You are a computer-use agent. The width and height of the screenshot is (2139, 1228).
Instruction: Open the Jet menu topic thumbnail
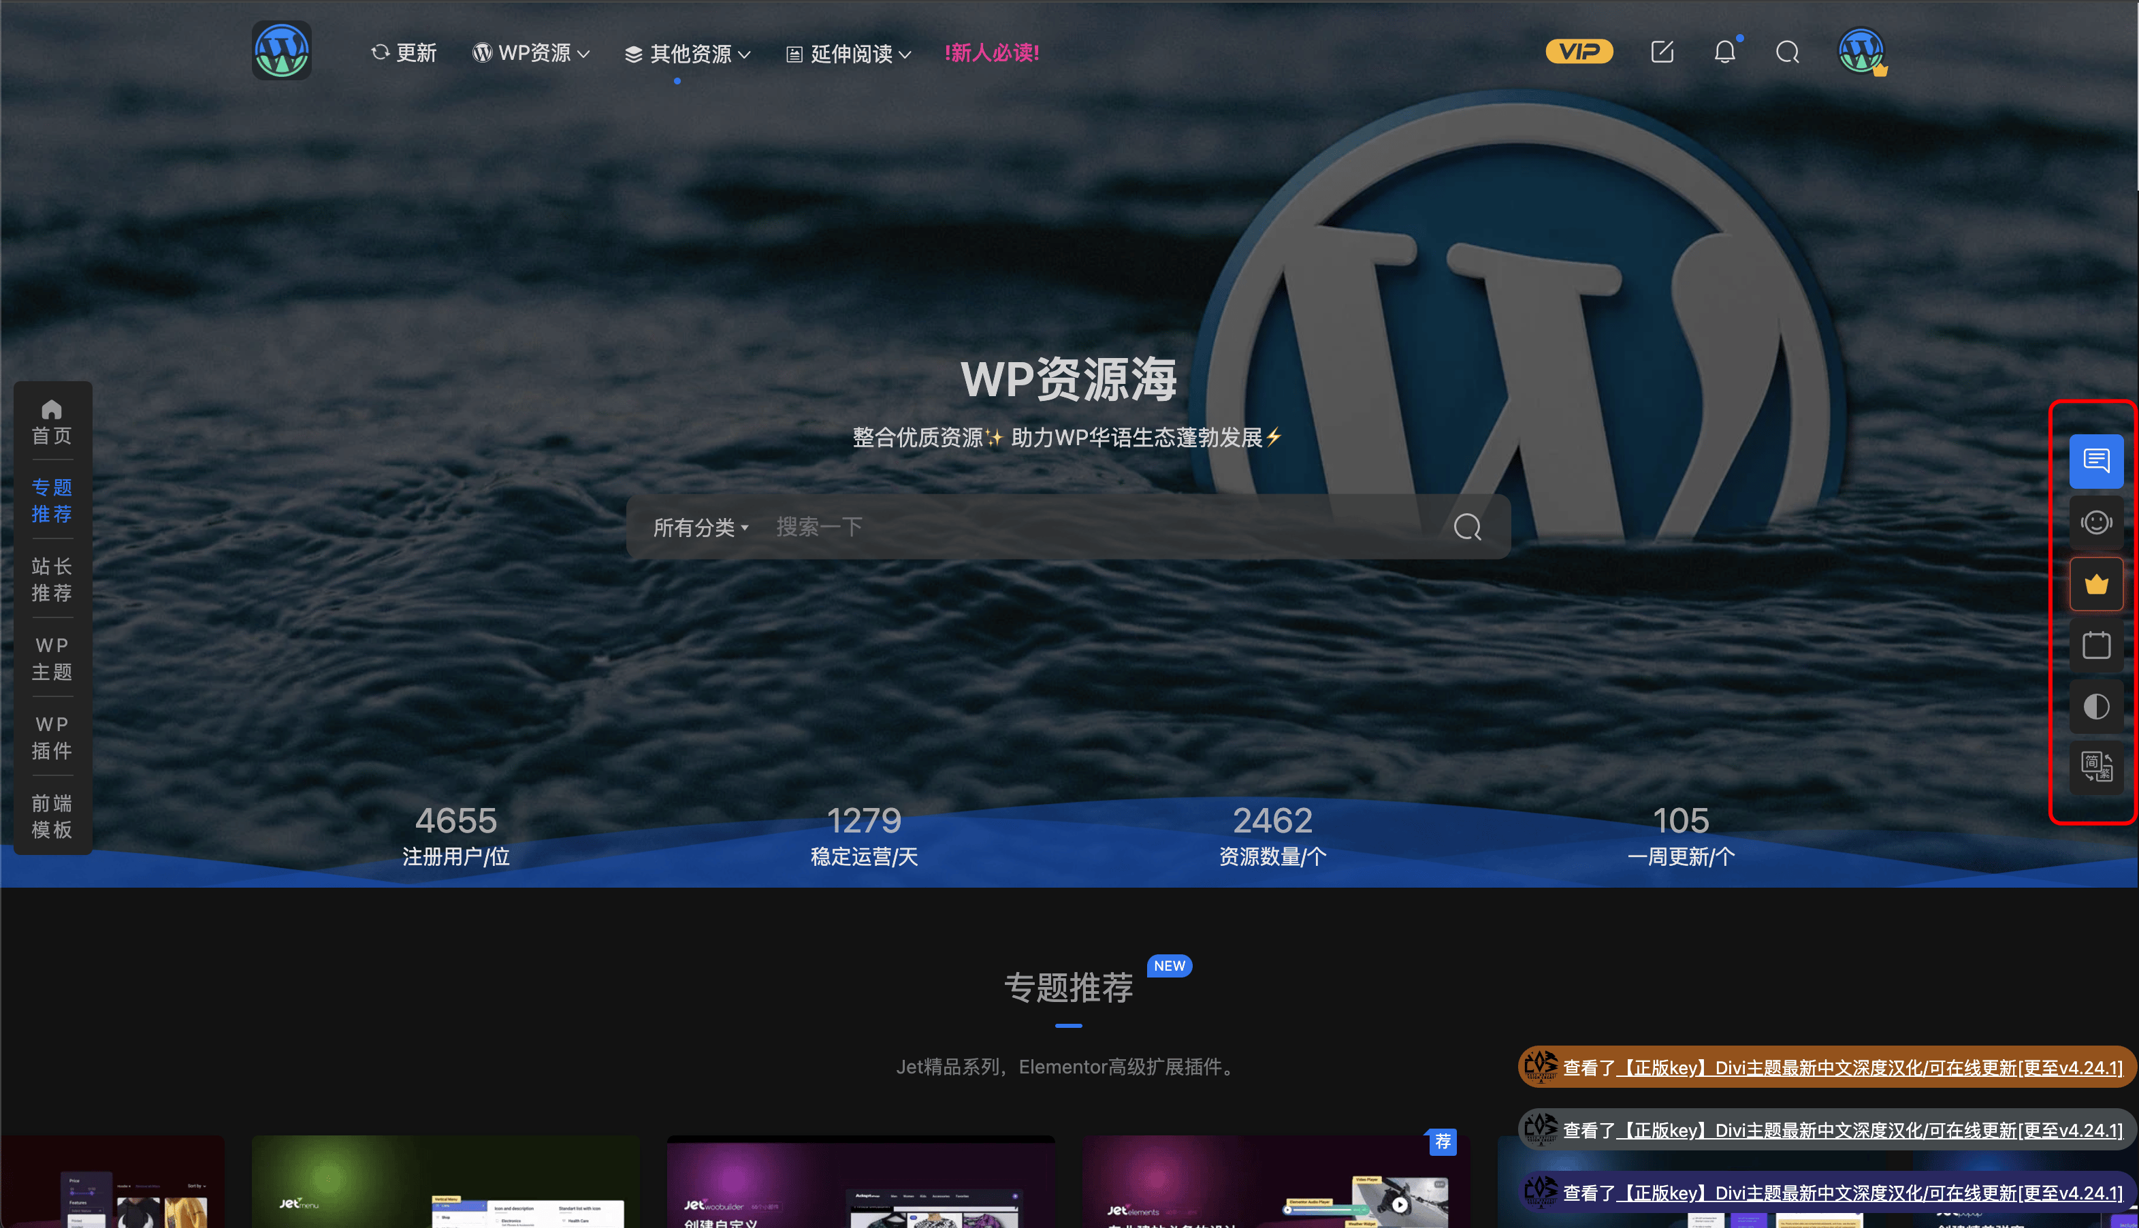[445, 1182]
